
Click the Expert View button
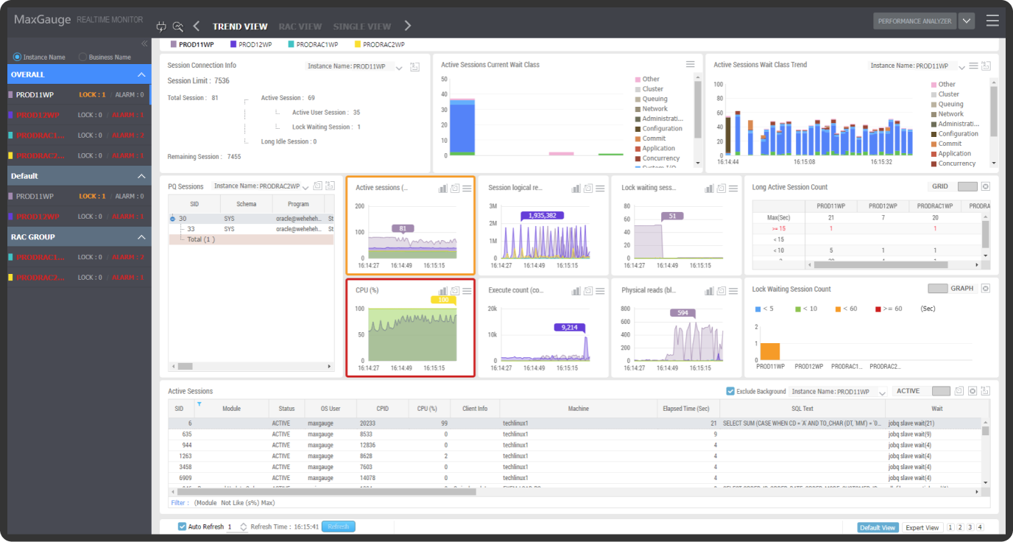click(922, 527)
